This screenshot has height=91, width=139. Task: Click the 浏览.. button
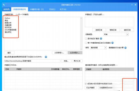(66, 61)
